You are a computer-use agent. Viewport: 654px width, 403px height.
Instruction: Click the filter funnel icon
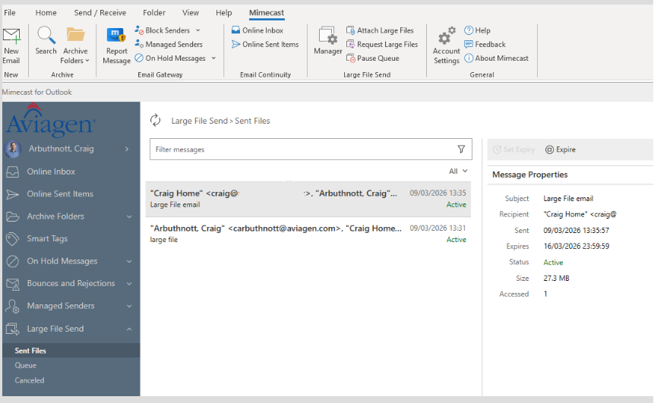point(461,150)
